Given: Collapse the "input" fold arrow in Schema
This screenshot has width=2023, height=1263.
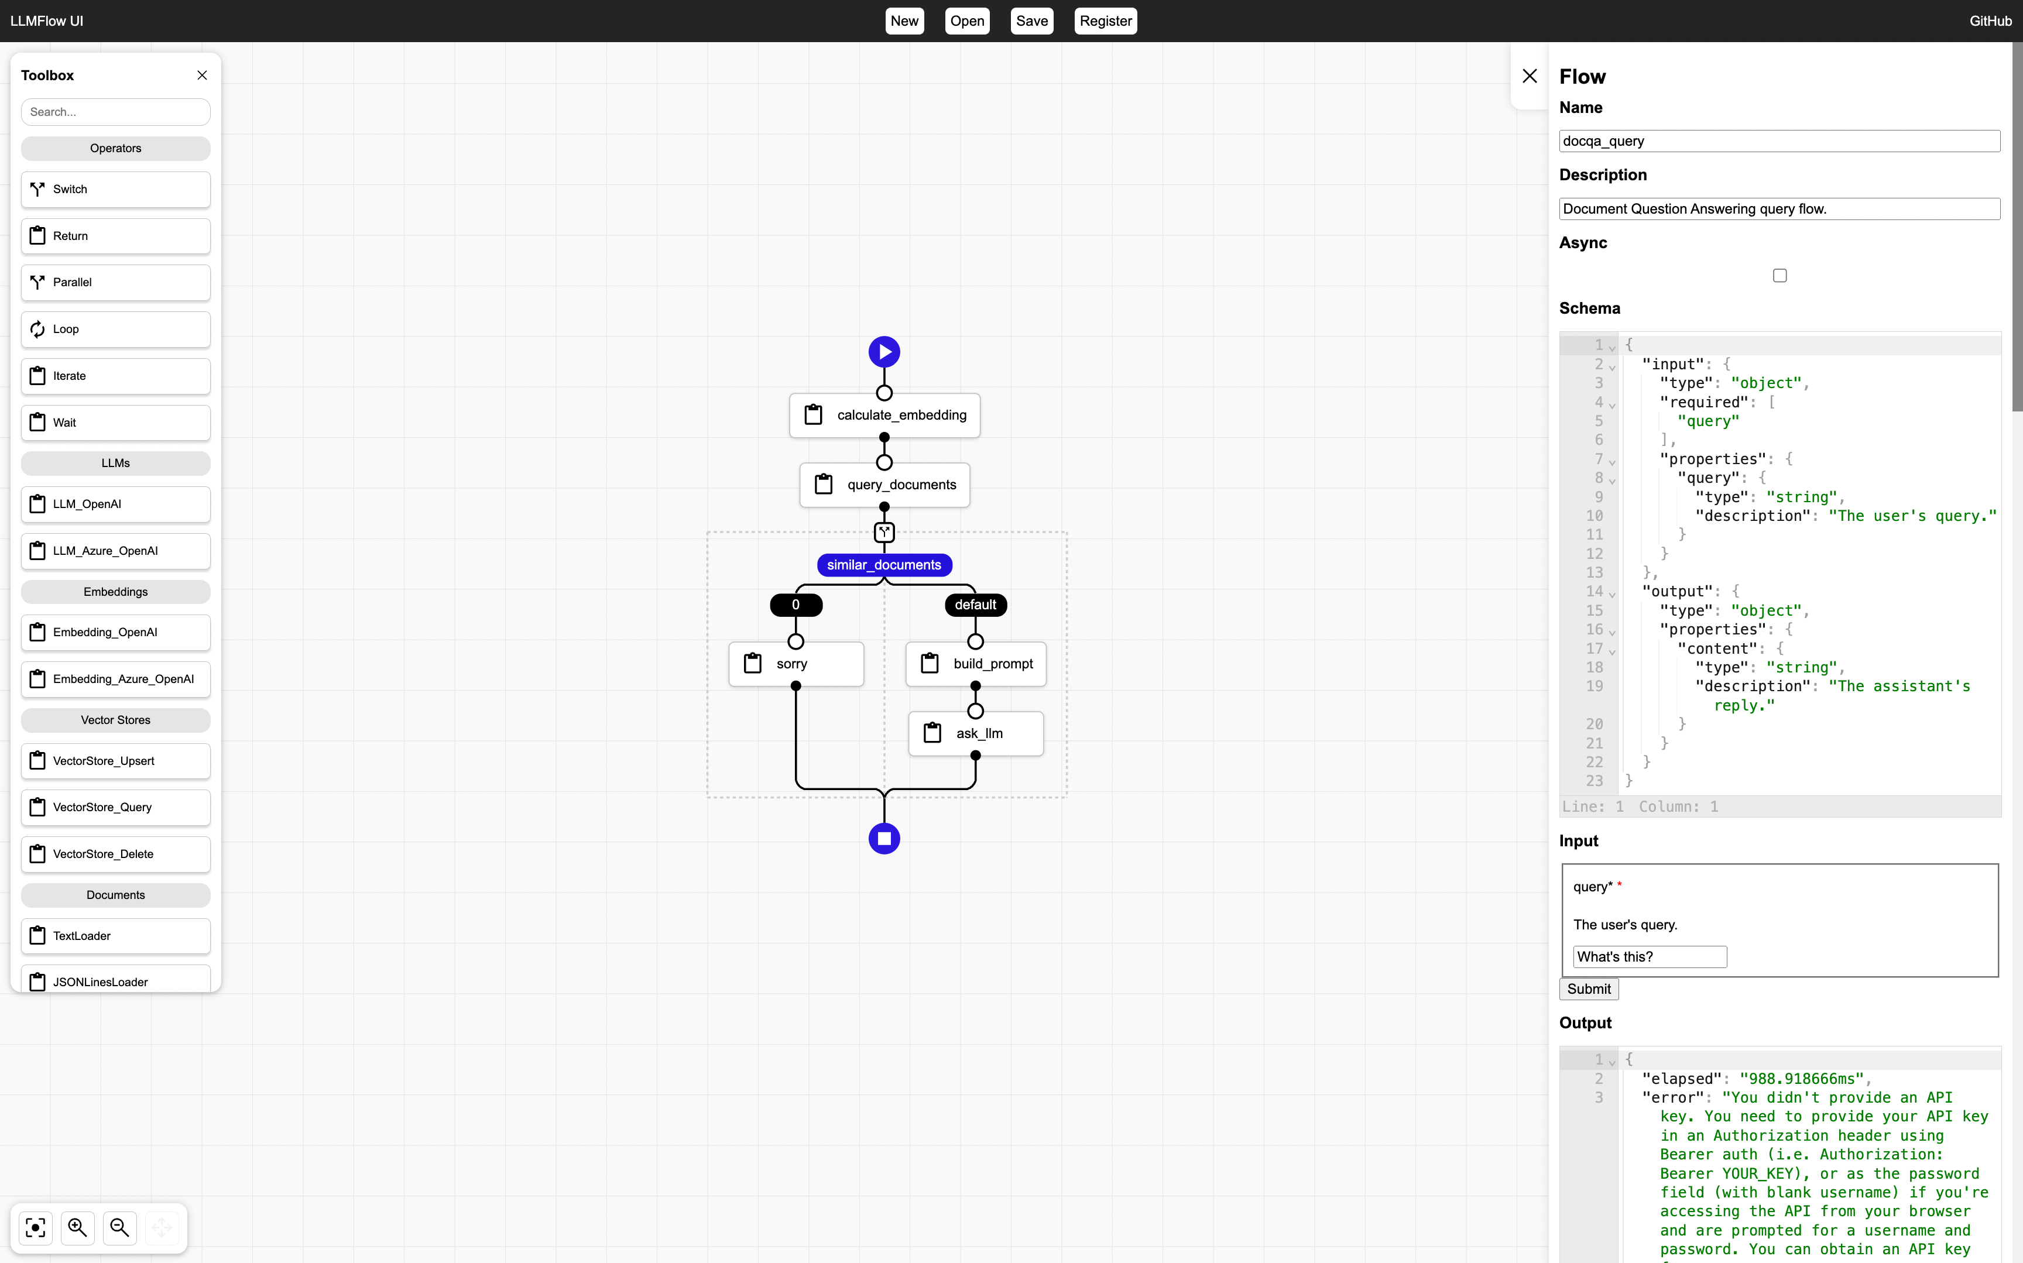Looking at the screenshot, I should (1612, 366).
